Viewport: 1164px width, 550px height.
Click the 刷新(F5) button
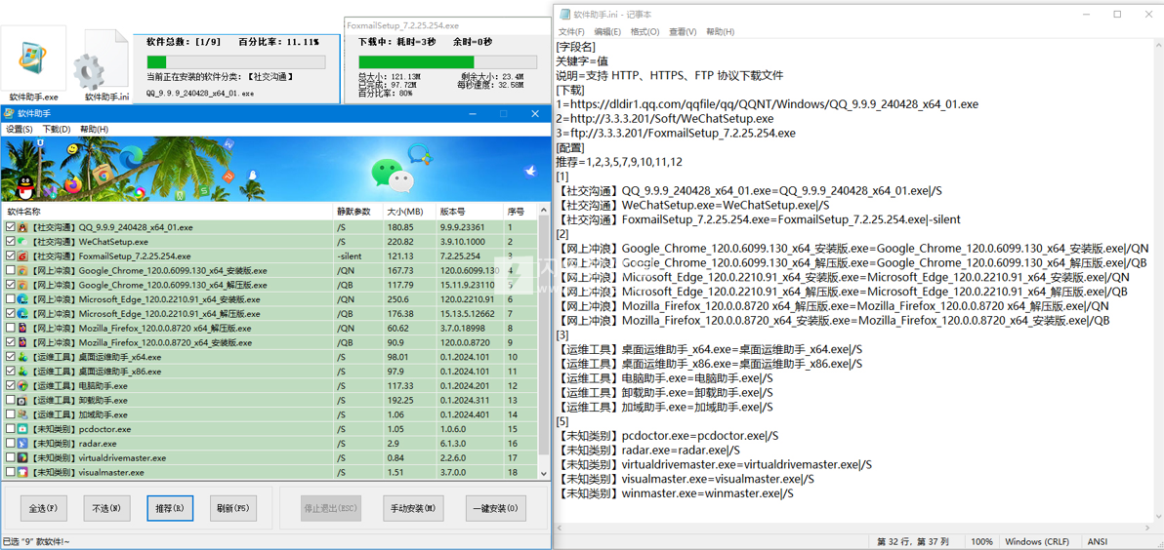pyautogui.click(x=233, y=509)
